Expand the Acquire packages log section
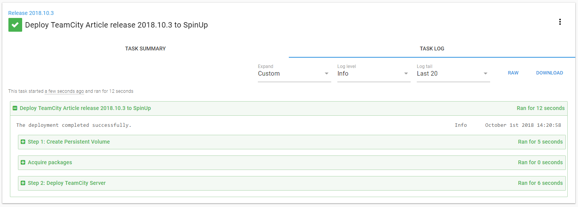 (50, 163)
